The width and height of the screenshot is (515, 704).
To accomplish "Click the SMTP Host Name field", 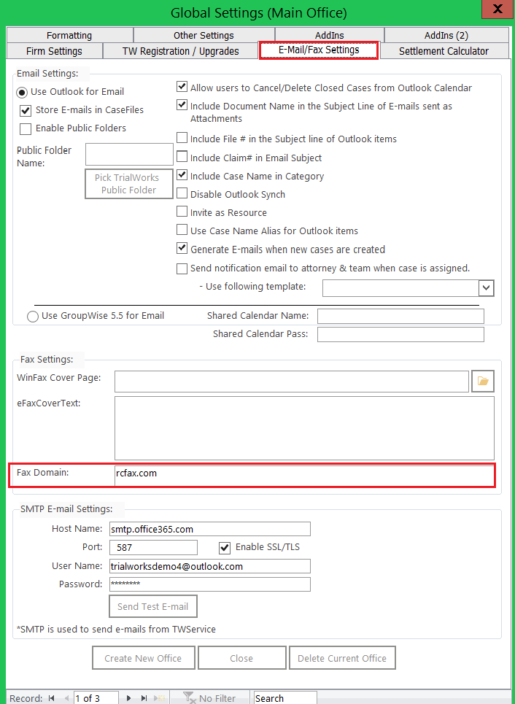I will (x=209, y=529).
